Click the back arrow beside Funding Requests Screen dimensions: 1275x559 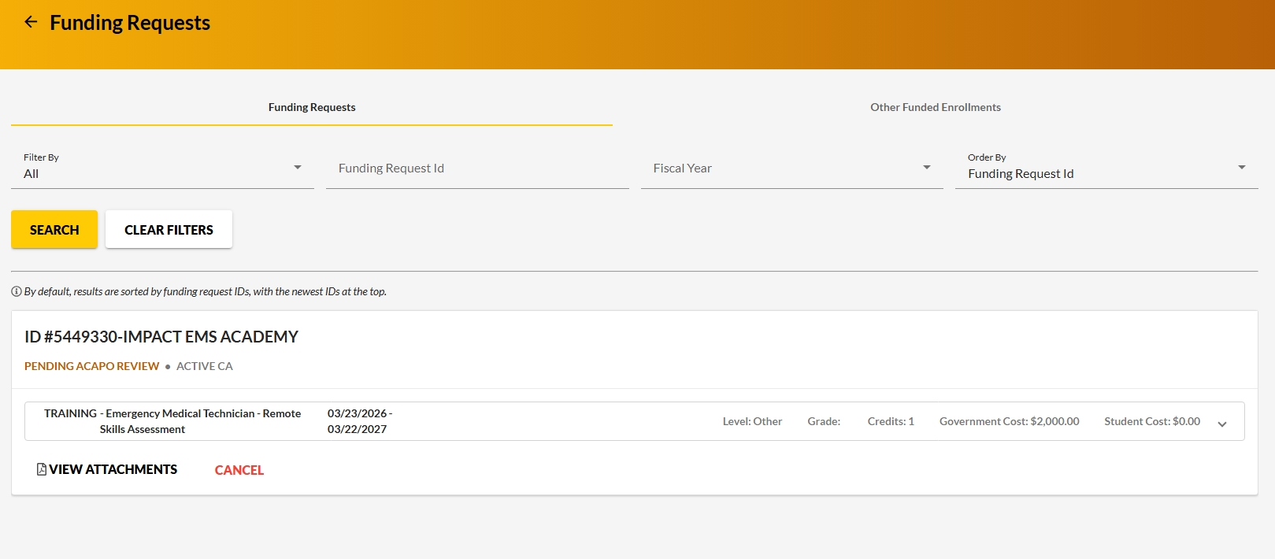31,22
